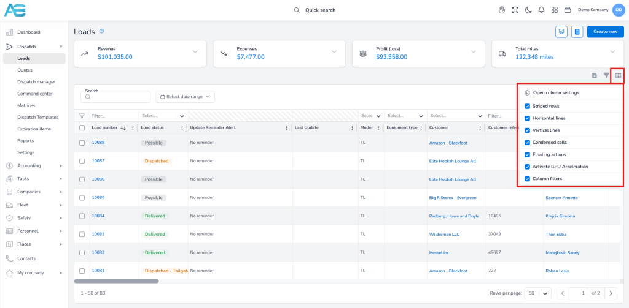Expand the Expenses card

tap(334, 51)
